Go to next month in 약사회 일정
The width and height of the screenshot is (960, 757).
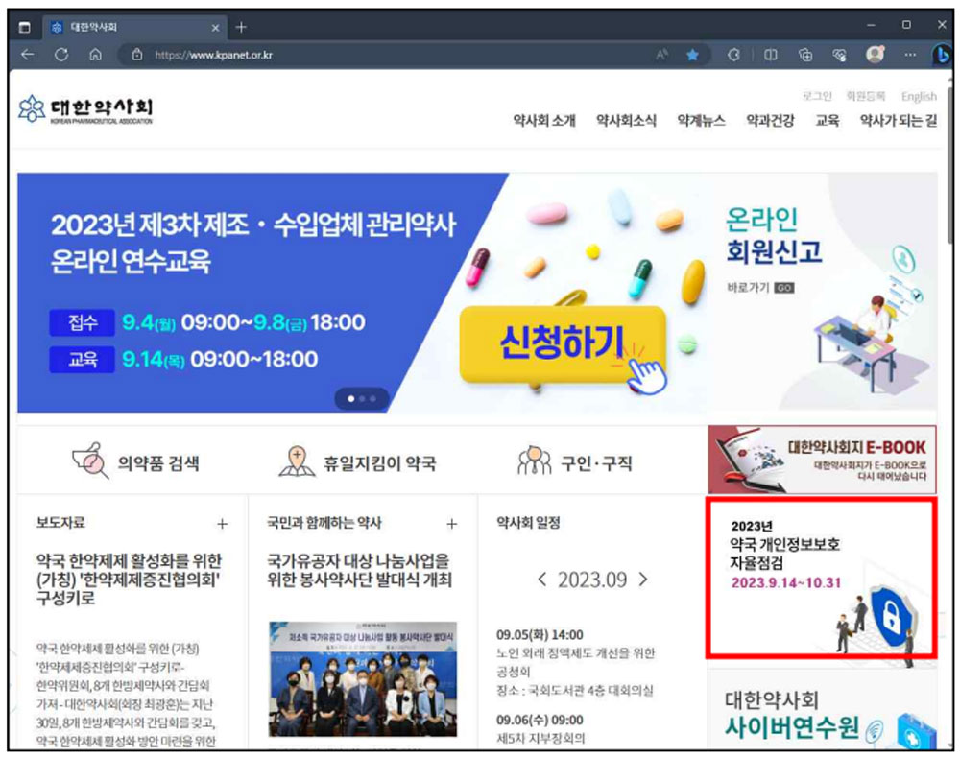pyautogui.click(x=643, y=579)
